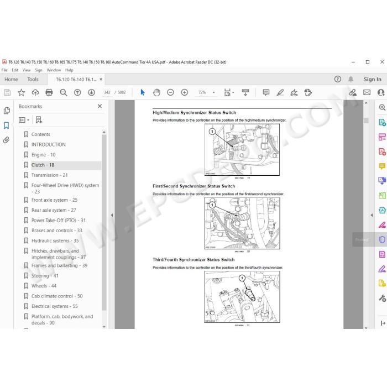Click document scrollbar down arrow
This screenshot has height=387, width=387.
coord(366,327)
